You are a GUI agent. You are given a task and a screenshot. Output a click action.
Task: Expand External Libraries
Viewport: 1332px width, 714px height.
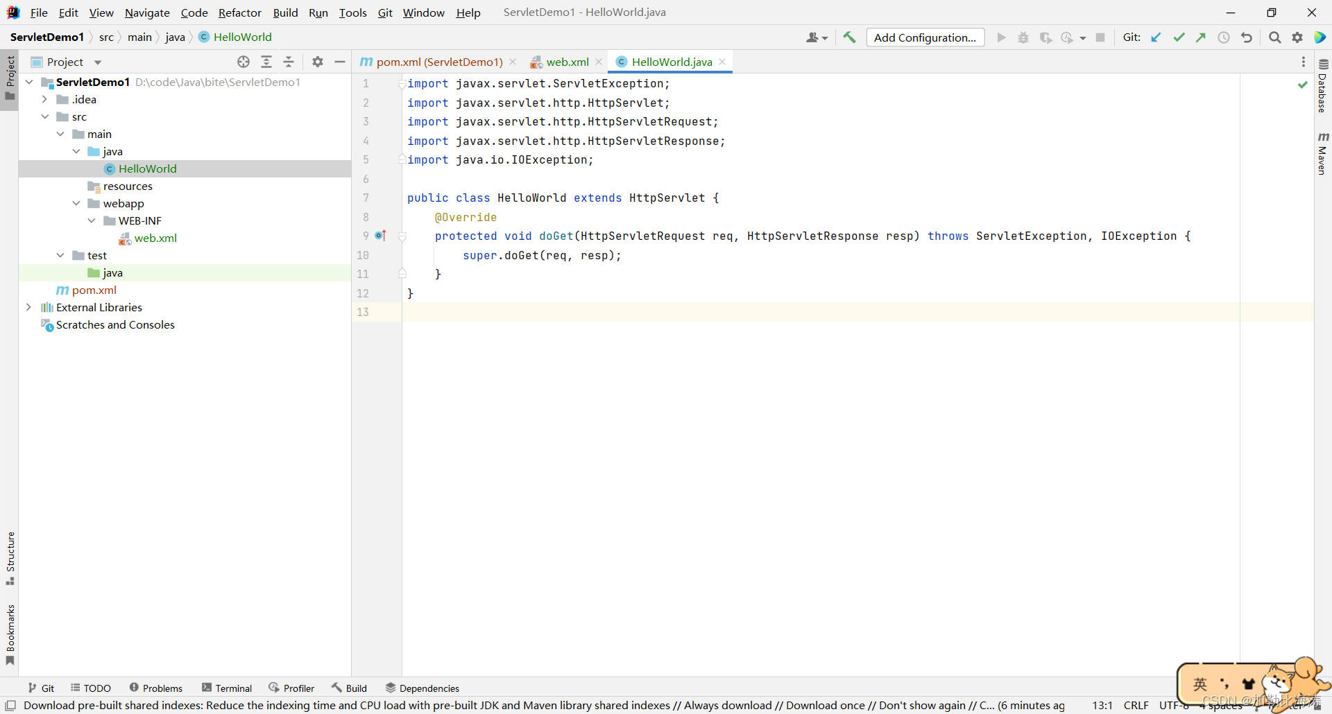coord(28,307)
